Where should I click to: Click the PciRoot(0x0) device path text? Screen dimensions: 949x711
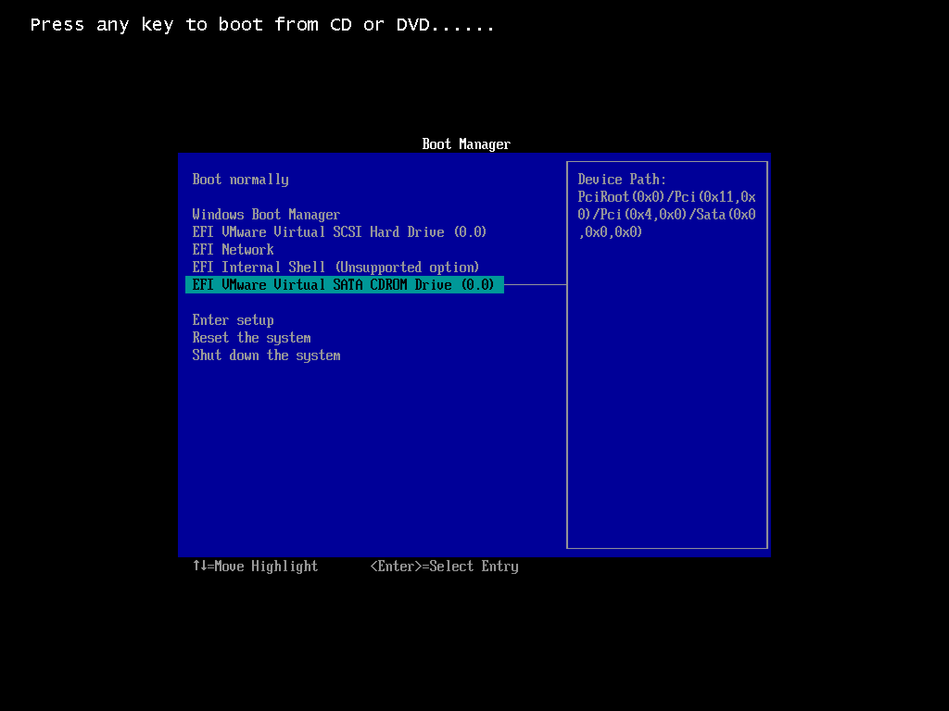point(666,215)
